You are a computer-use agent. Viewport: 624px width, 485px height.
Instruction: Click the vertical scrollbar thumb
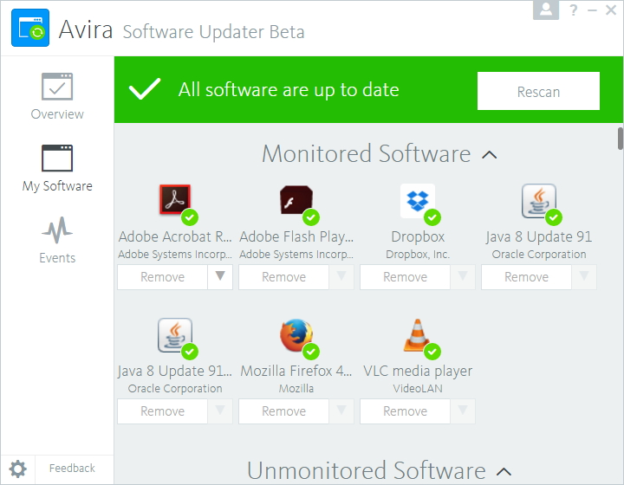coord(620,139)
